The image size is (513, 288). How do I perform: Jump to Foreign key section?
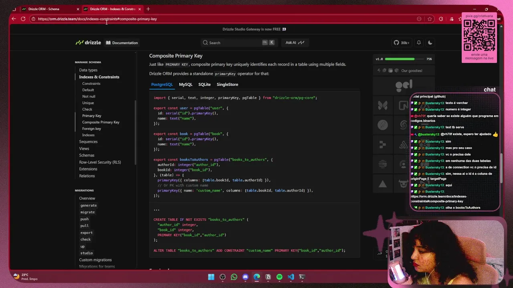click(91, 128)
